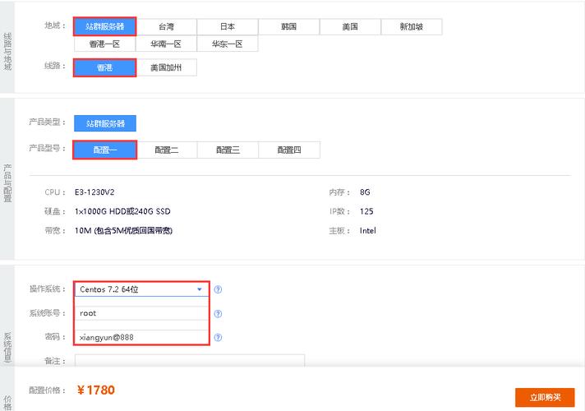Choose 香港一区 region
The height and width of the screenshot is (411, 585).
[x=105, y=44]
